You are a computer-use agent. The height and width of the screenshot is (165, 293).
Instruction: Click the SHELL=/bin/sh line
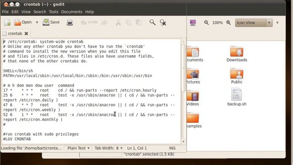pyautogui.click(x=18, y=71)
